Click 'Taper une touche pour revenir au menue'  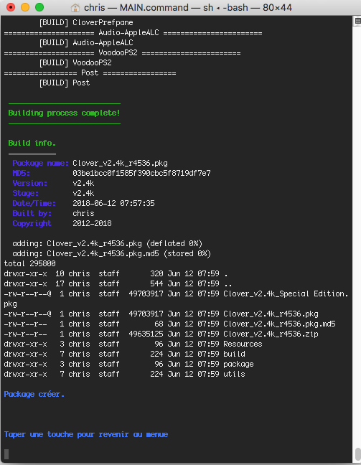click(86, 434)
